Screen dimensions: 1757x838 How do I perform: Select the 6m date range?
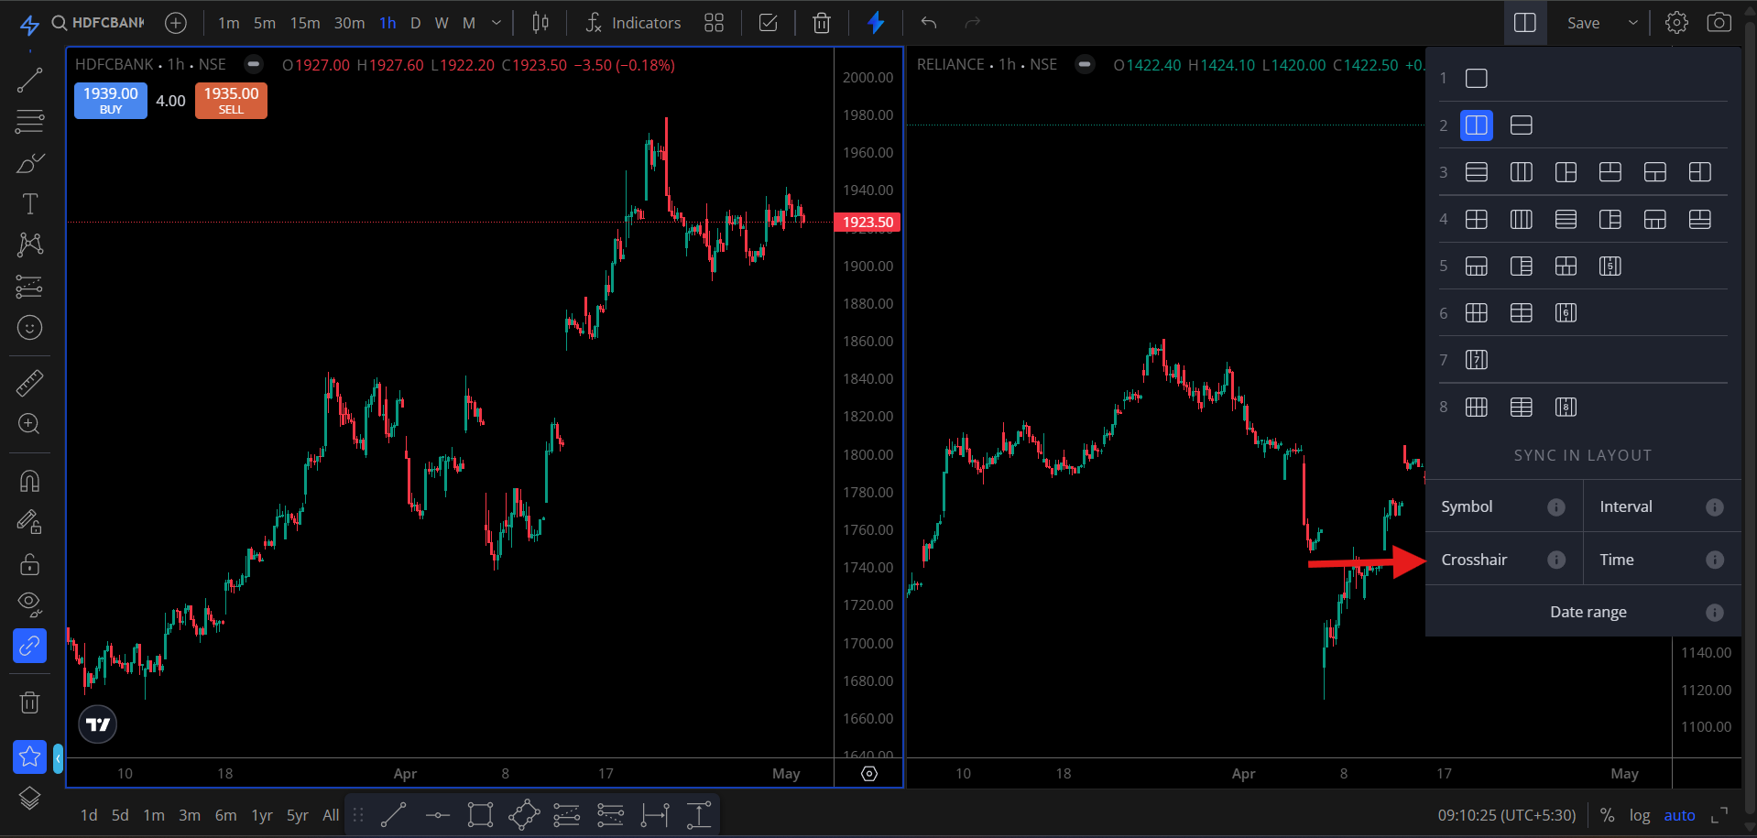(225, 815)
